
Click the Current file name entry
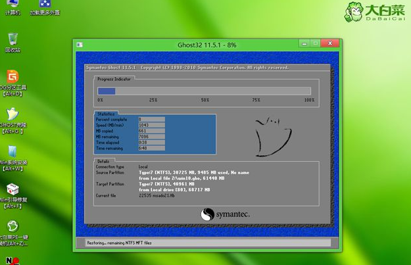tap(157, 195)
